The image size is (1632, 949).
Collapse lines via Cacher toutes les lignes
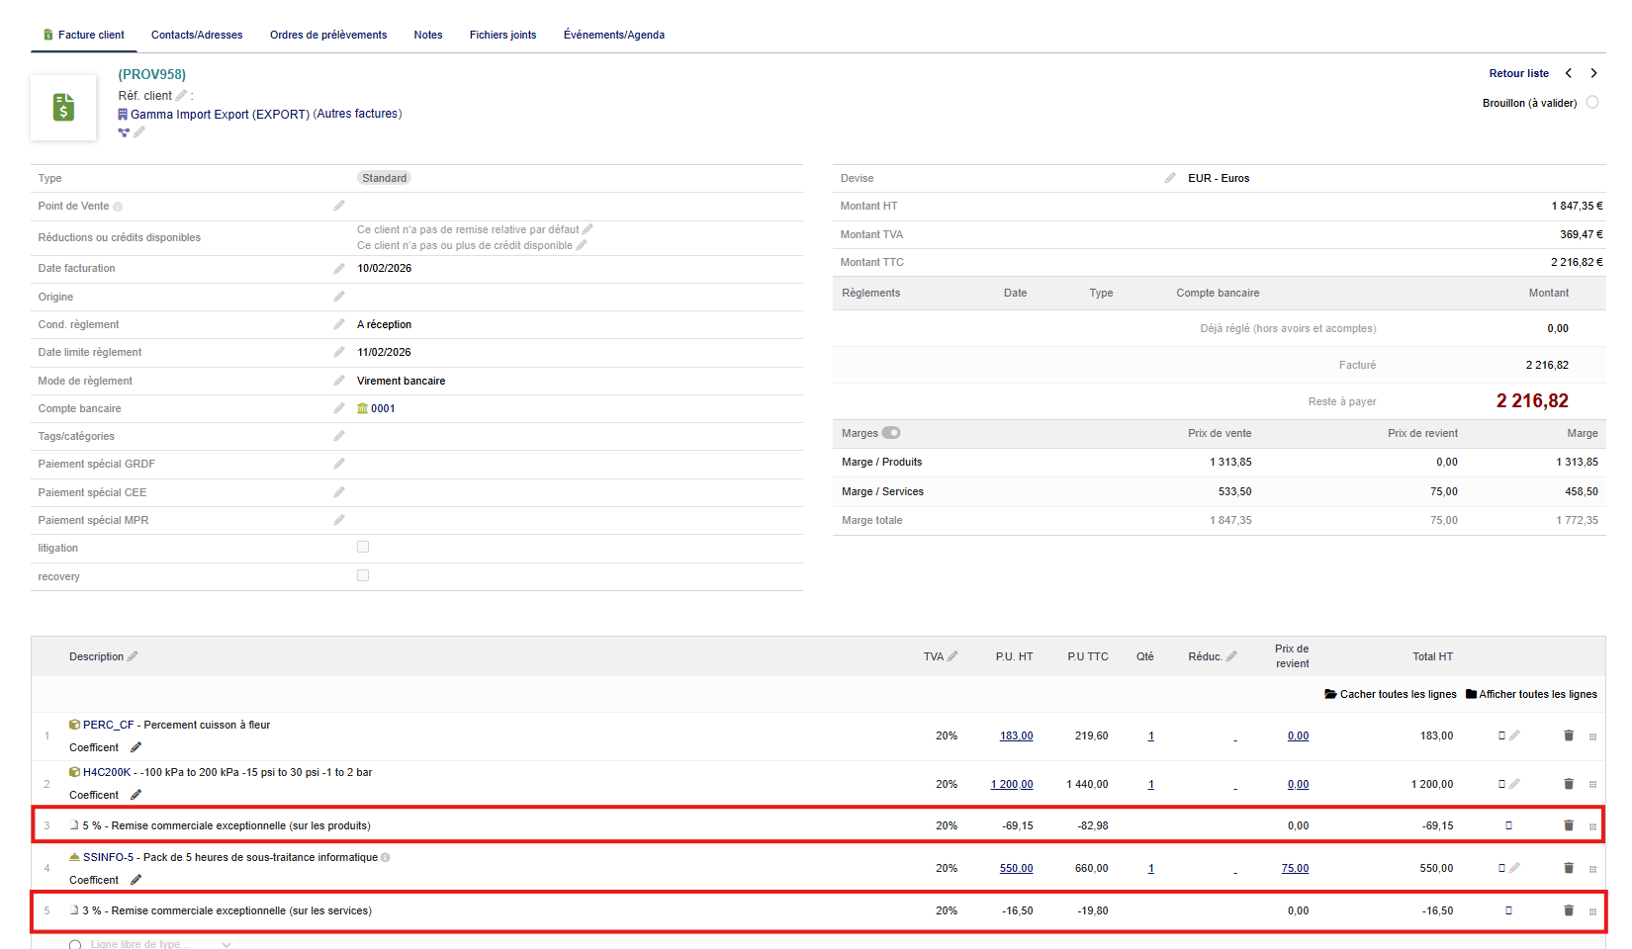coord(1391,694)
